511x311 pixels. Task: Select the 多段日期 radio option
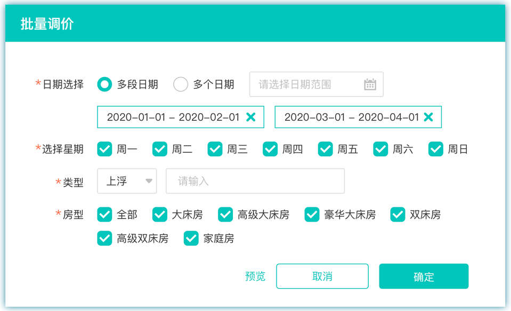coord(104,84)
